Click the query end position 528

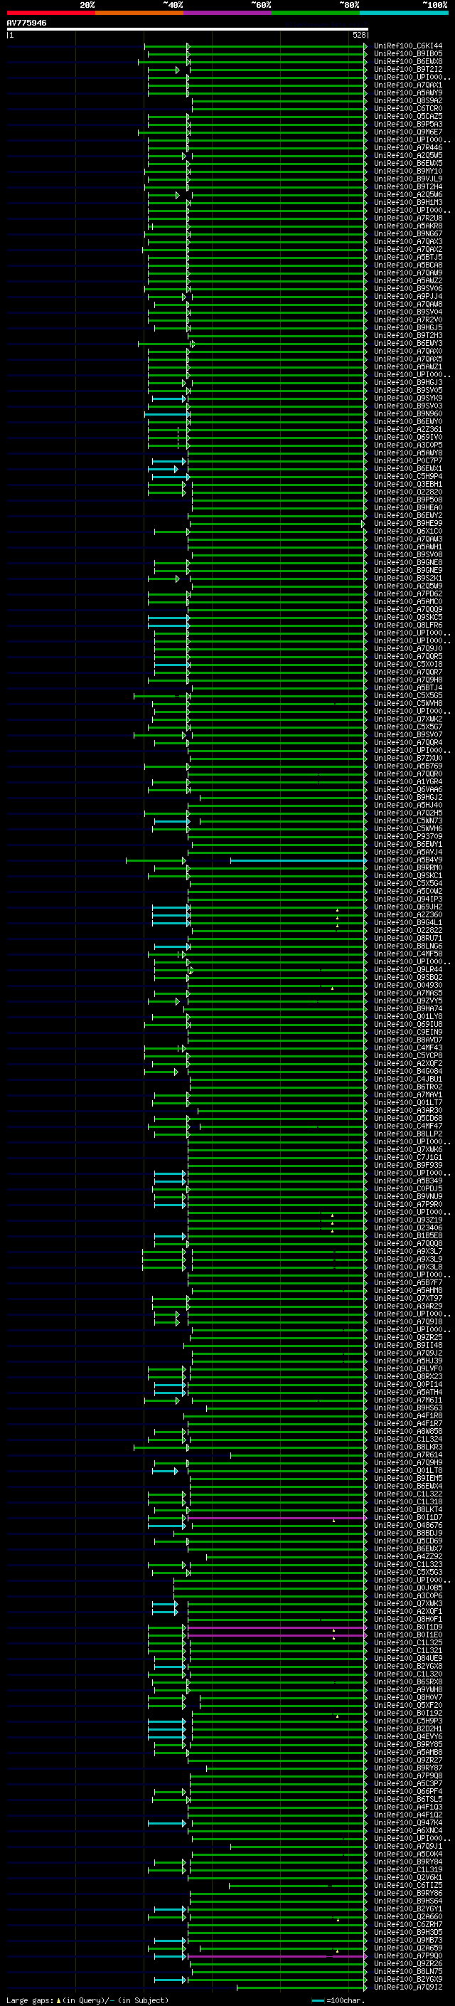359,35
